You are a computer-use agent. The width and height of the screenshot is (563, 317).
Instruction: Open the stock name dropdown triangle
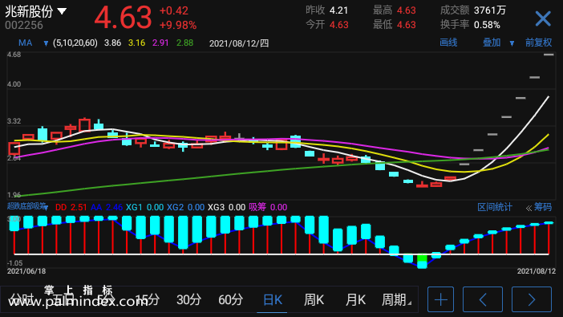62,11
